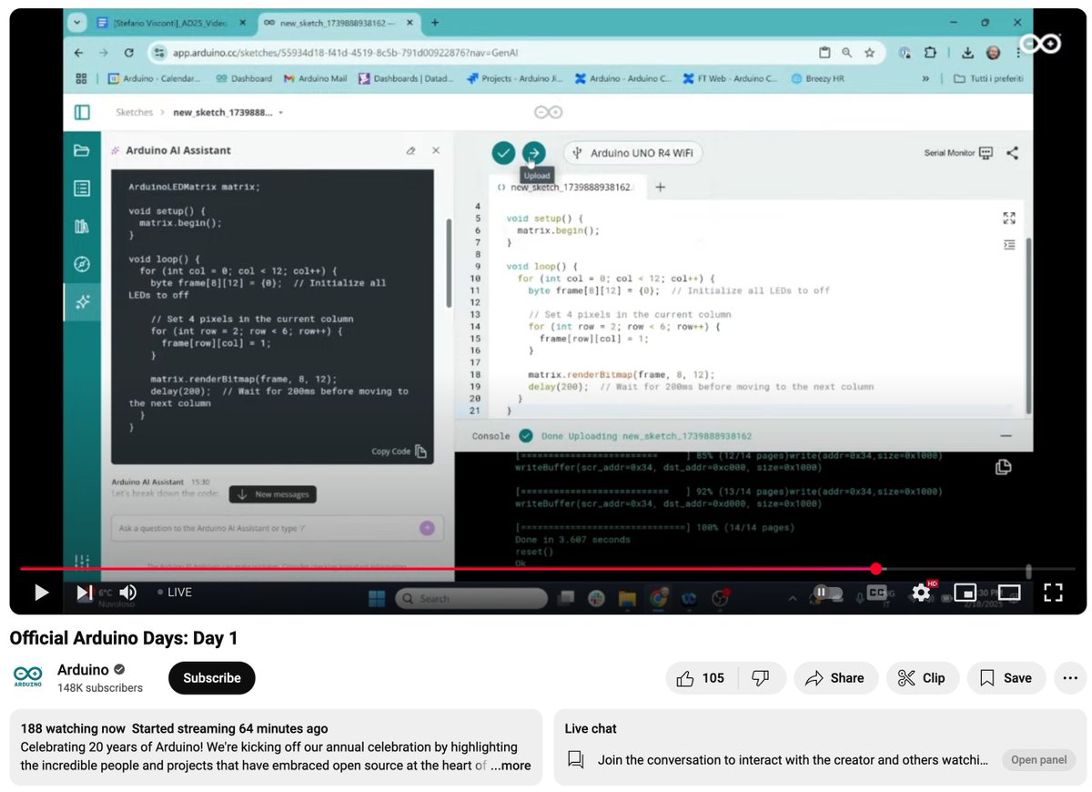The width and height of the screenshot is (1092, 792).
Task: Enter fullscreen mode
Action: point(1053,593)
